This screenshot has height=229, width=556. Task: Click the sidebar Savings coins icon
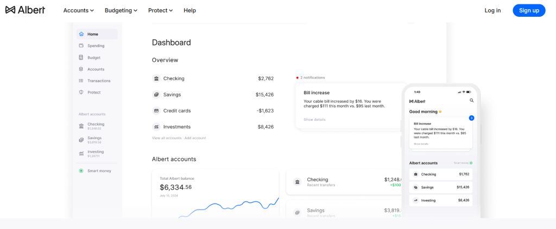[81, 140]
